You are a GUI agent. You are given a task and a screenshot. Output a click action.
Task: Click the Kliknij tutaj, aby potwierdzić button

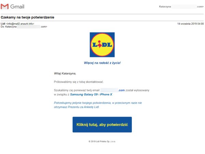tap(102, 125)
